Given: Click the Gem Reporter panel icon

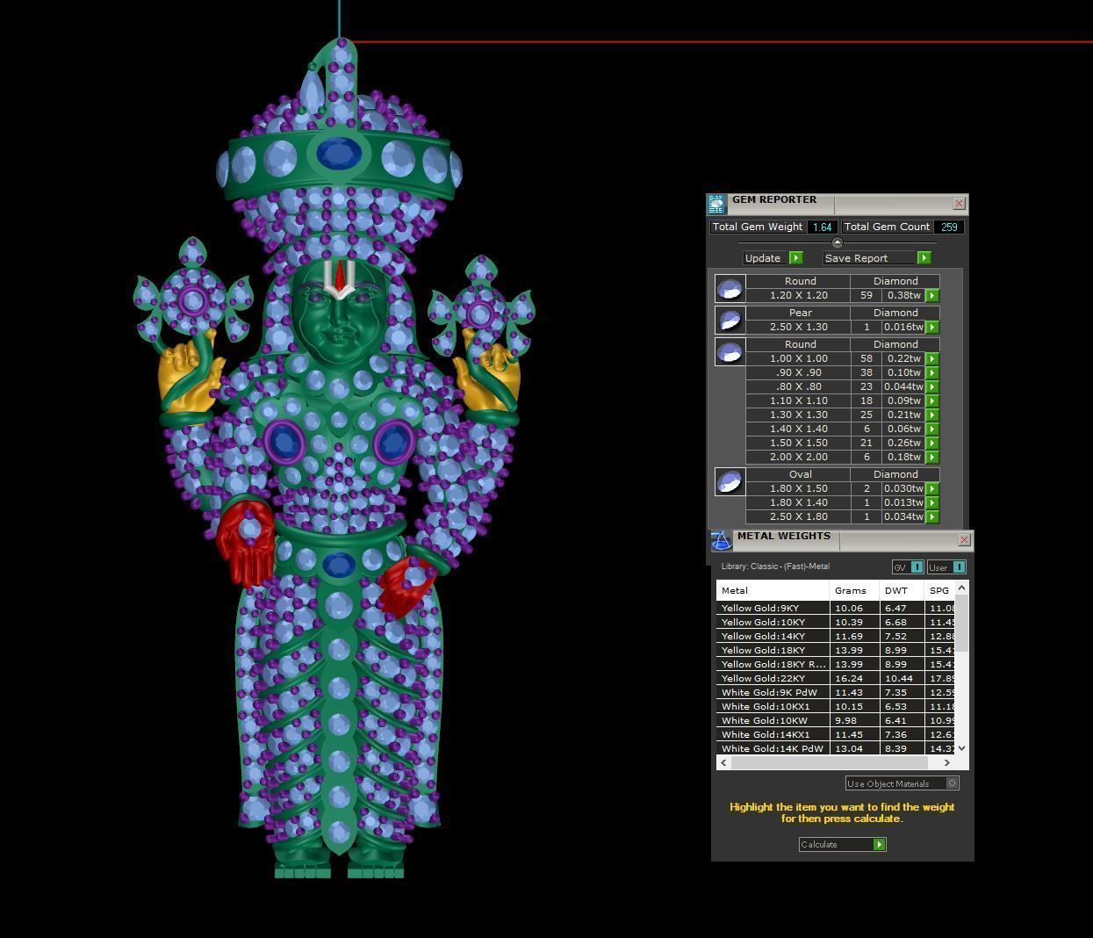Looking at the screenshot, I should [716, 205].
